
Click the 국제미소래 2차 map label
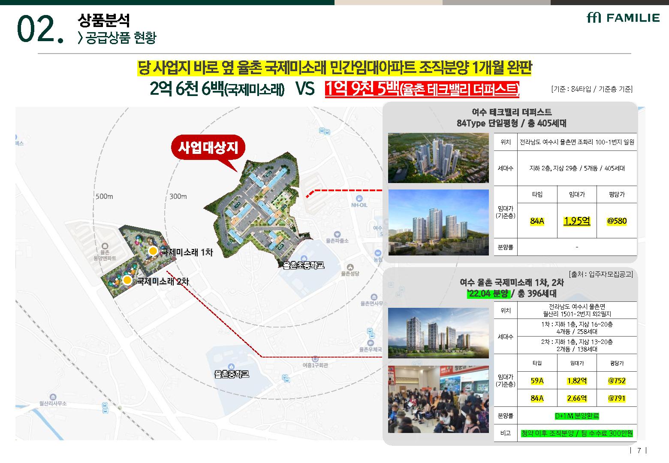pyautogui.click(x=163, y=281)
